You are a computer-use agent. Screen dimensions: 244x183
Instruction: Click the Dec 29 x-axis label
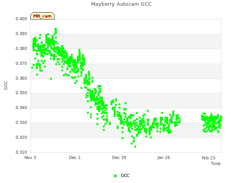coord(119,157)
